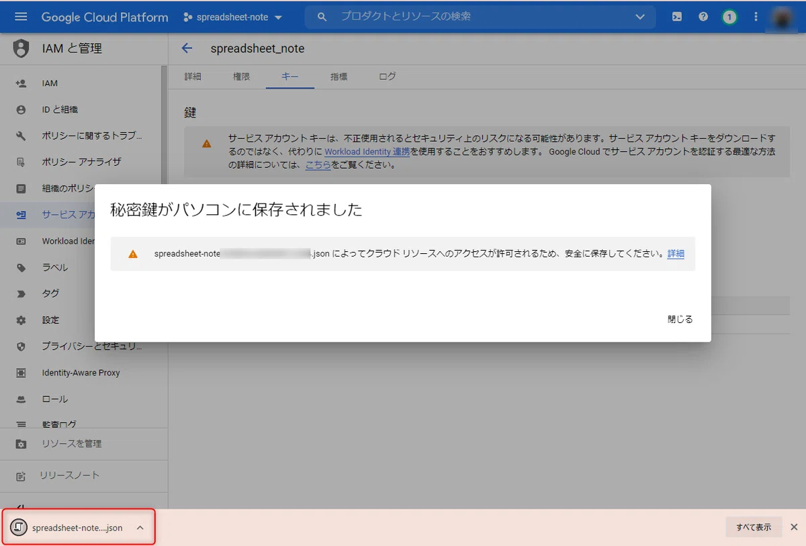Viewport: 806px width, 546px height.
Task: Click すべて表示 in the download bar
Action: coord(754,527)
